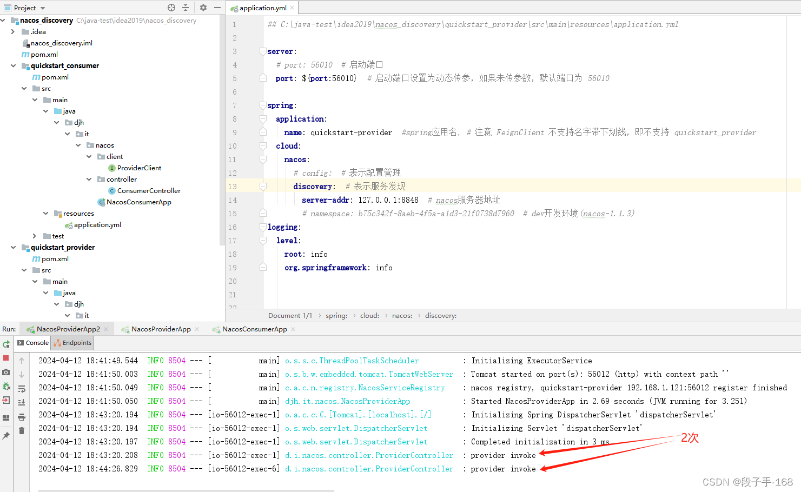Locate current file using the crosshair icon
This screenshot has height=492, width=801.
tap(171, 8)
